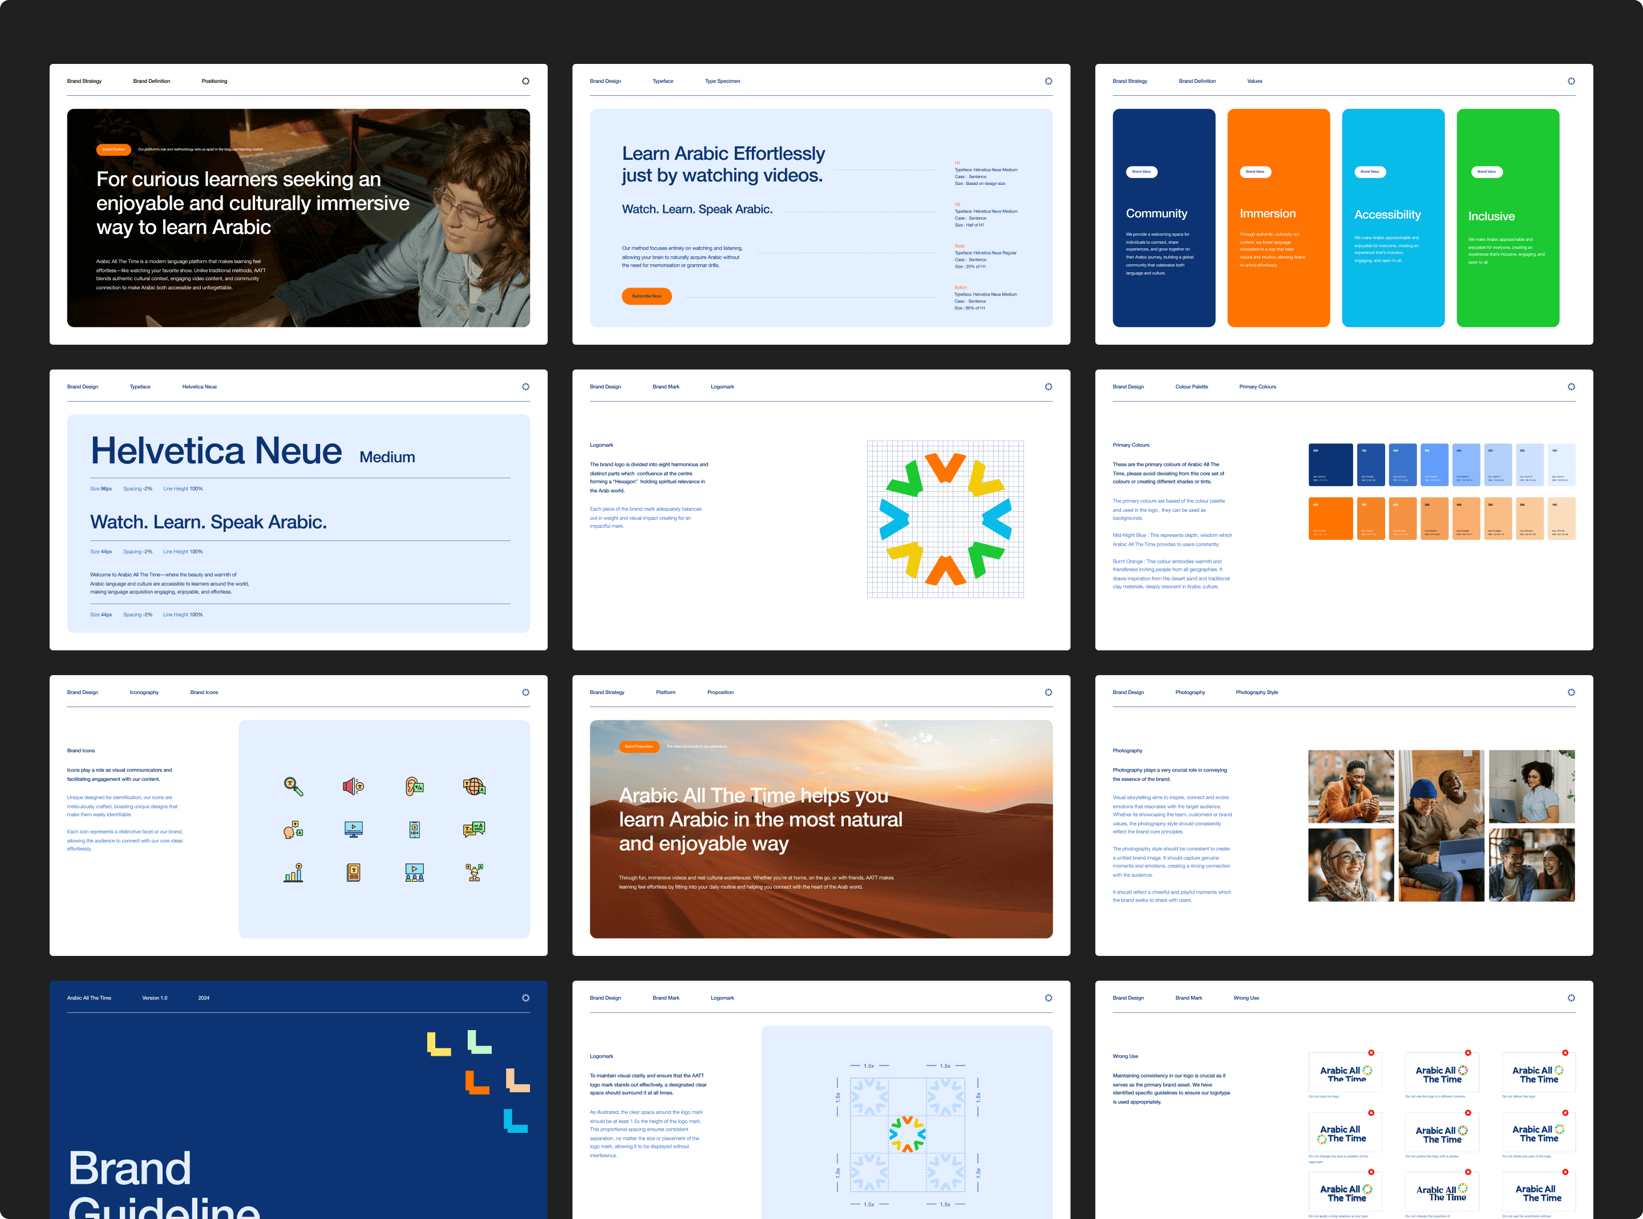Screen dimensions: 1643x1219
Task: Open the Type Specimen header label
Action: pos(723,81)
